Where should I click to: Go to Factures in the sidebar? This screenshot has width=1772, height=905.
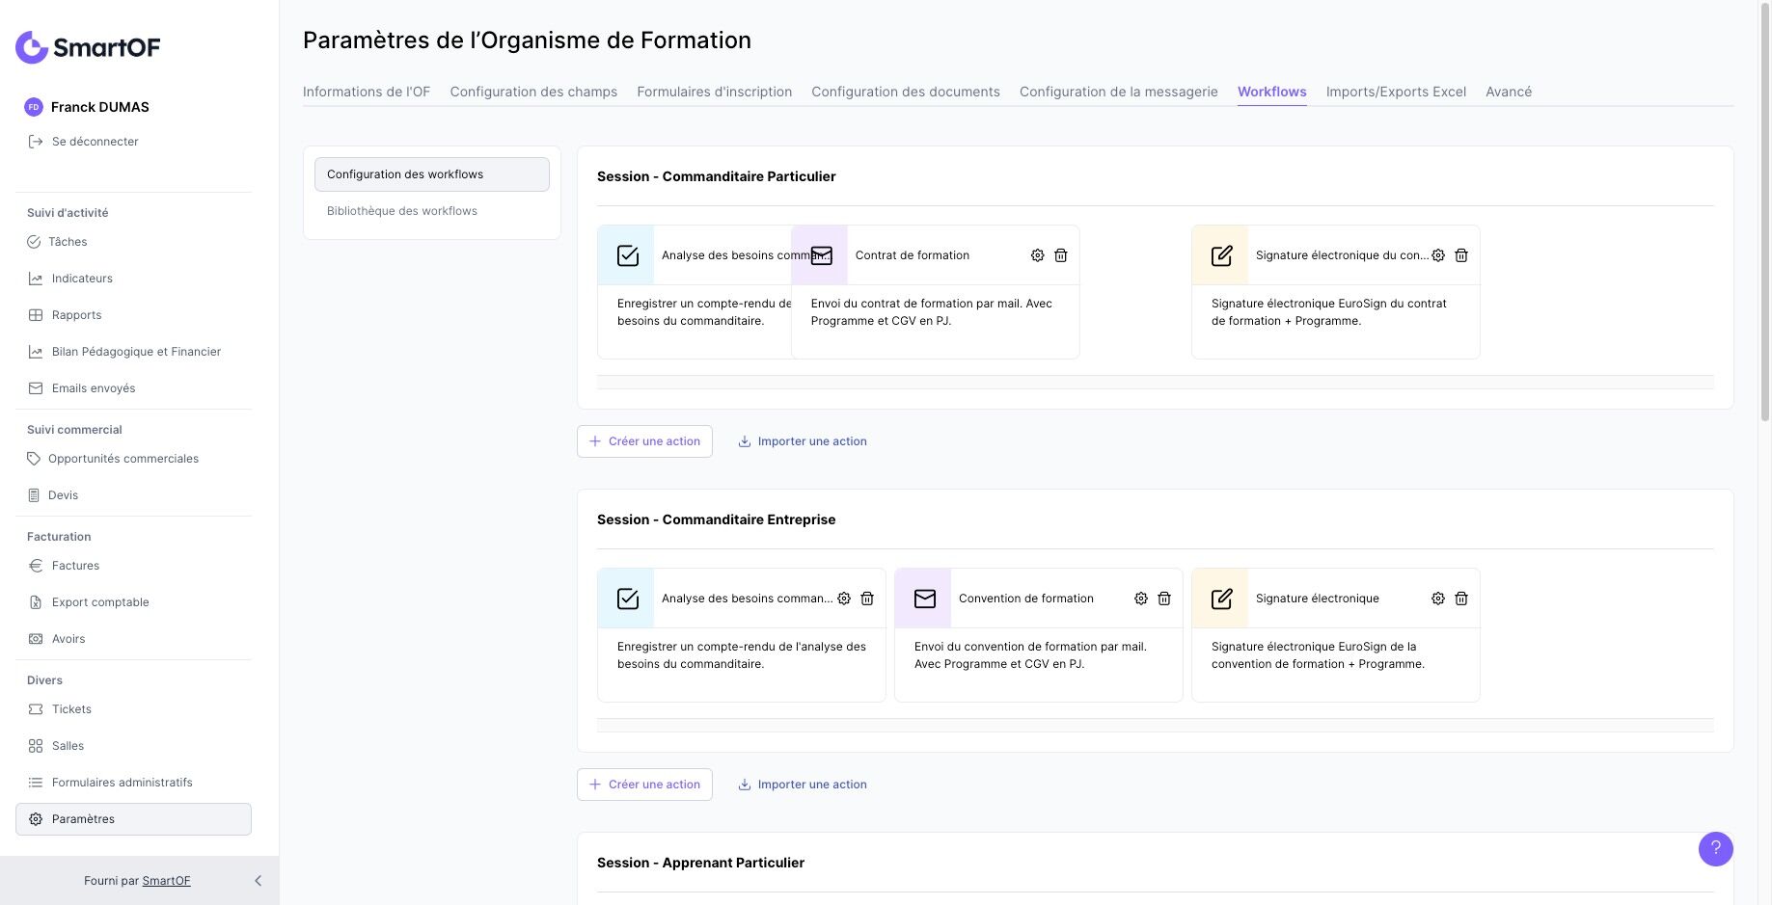pyautogui.click(x=75, y=566)
